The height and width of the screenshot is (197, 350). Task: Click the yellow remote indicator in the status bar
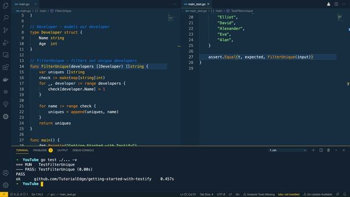point(4,194)
